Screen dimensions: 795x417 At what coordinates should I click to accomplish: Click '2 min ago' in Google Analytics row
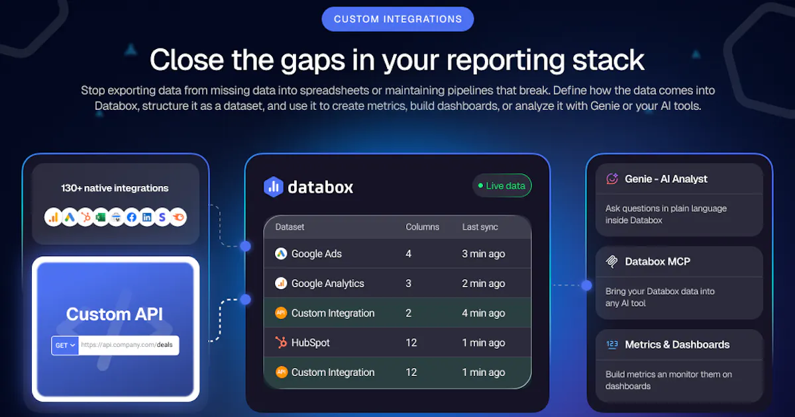(484, 283)
